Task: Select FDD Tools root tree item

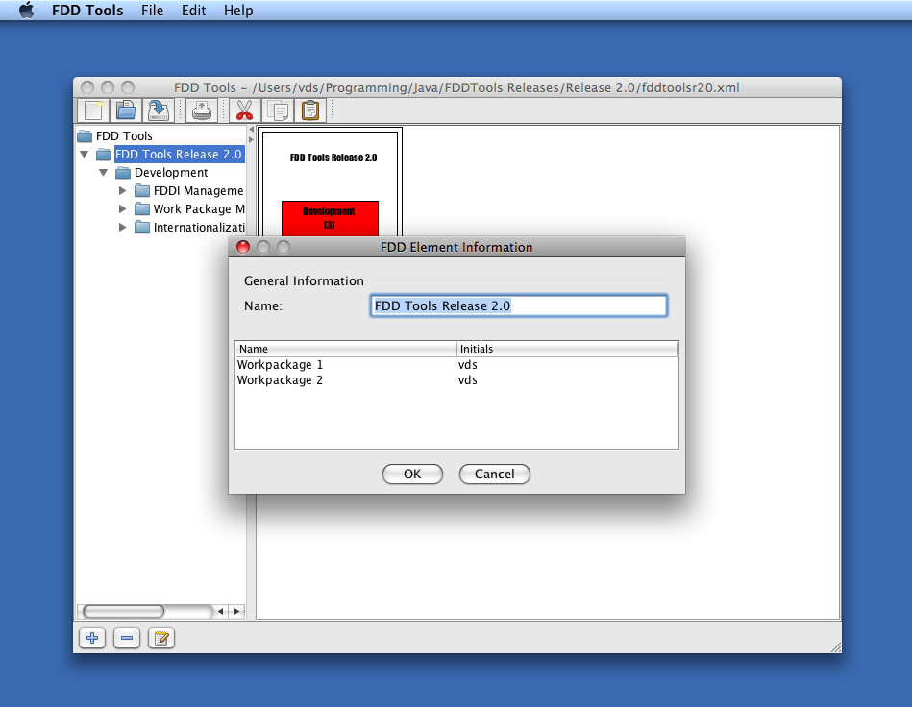Action: 124,136
